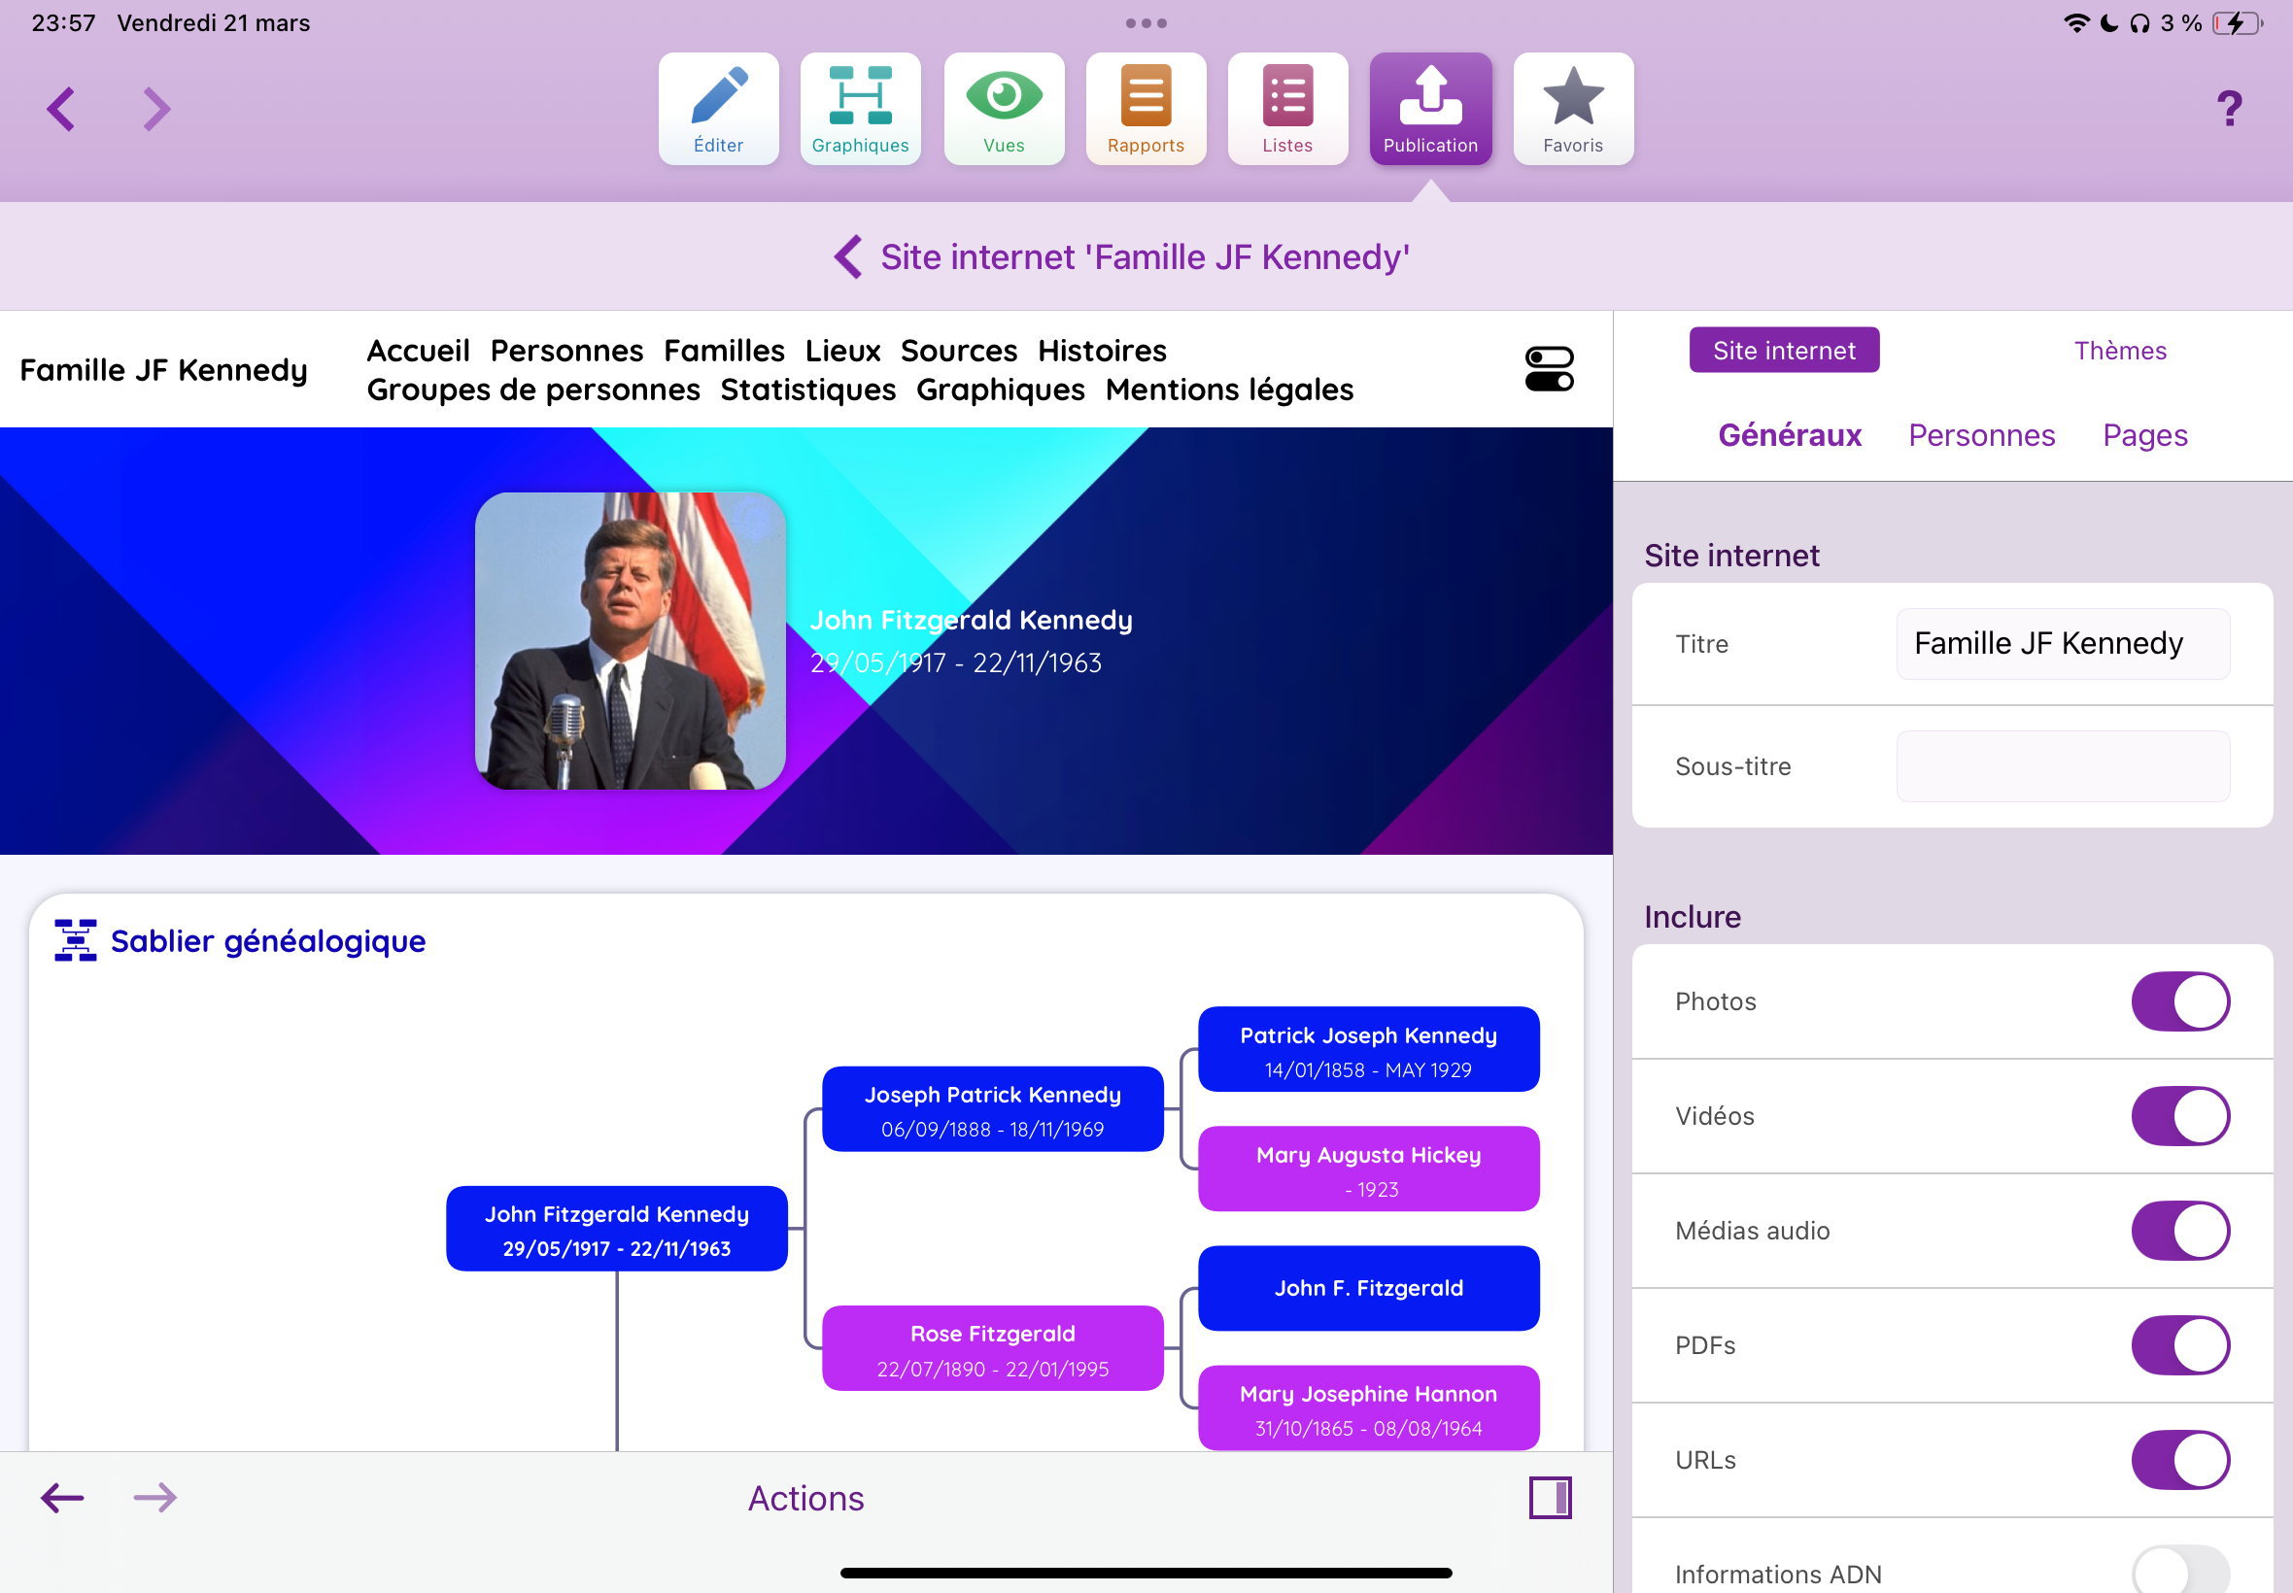Open Mentions légales page link
Screen dimensions: 2293x1593
(1229, 390)
